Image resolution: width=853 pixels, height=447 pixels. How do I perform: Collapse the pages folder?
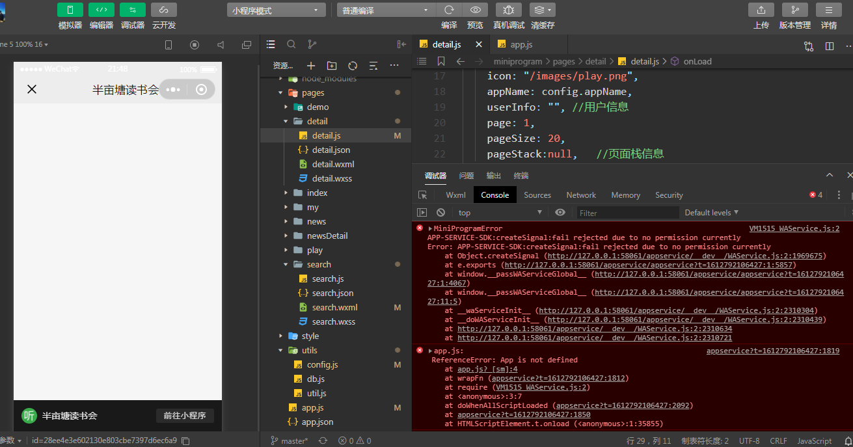coord(281,93)
